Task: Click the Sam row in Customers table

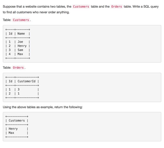Action: pos(18,50)
